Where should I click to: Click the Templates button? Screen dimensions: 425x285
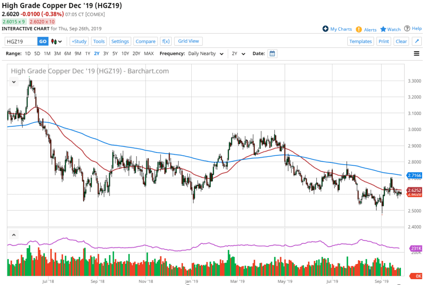(x=360, y=41)
